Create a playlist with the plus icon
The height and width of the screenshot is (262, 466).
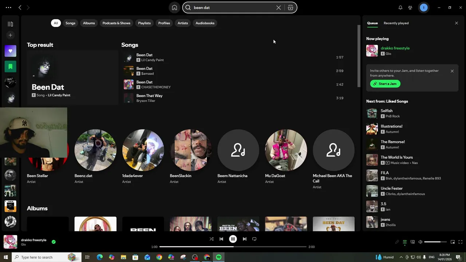click(x=11, y=35)
